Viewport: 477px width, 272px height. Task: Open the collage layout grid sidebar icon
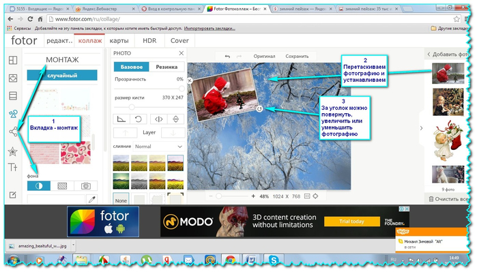pyautogui.click(x=13, y=60)
